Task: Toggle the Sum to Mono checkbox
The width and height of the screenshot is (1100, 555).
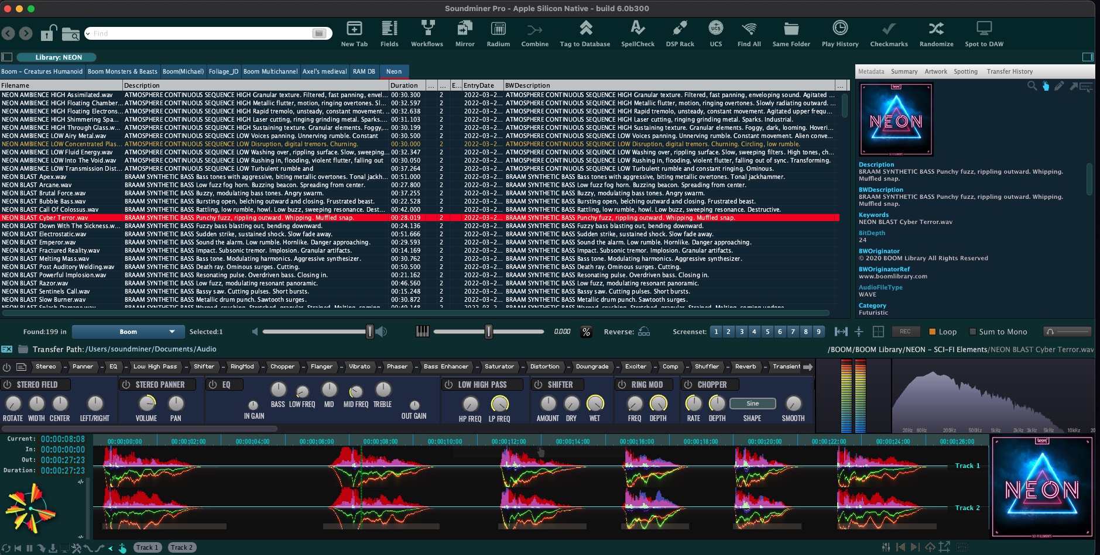Action: click(x=973, y=332)
